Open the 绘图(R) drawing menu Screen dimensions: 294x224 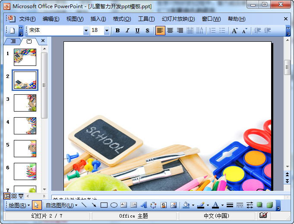19,205
